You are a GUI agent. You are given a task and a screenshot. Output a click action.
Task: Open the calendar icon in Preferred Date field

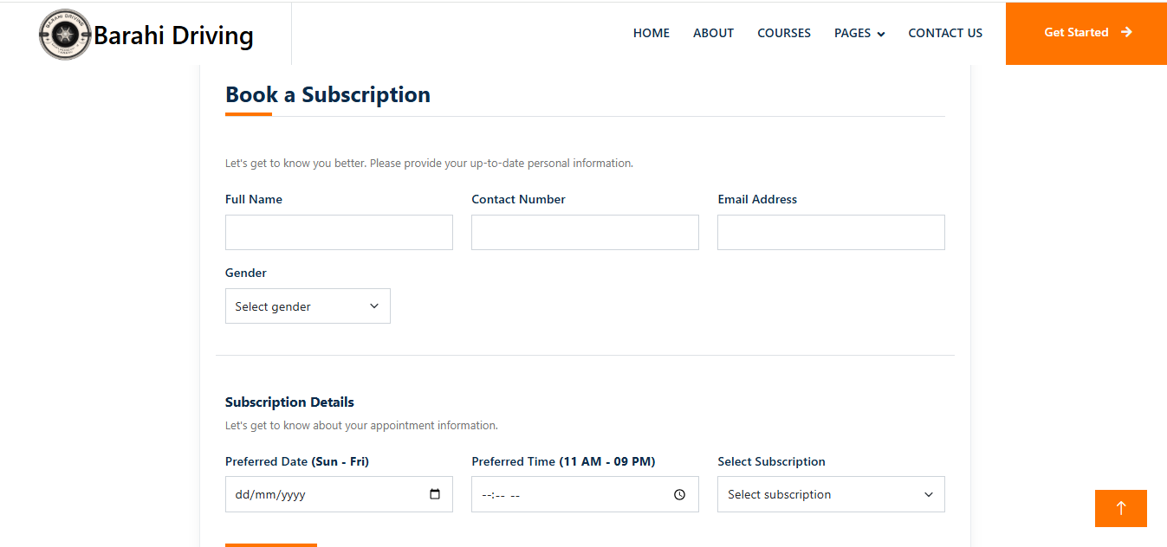pos(436,493)
